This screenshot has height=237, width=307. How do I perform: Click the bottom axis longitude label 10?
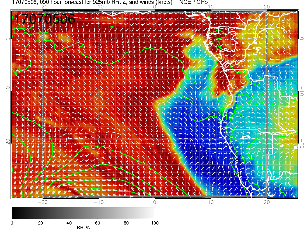pyautogui.click(x=211, y=202)
